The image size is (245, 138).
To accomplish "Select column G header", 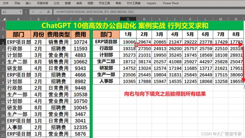I will (x=128, y=19).
